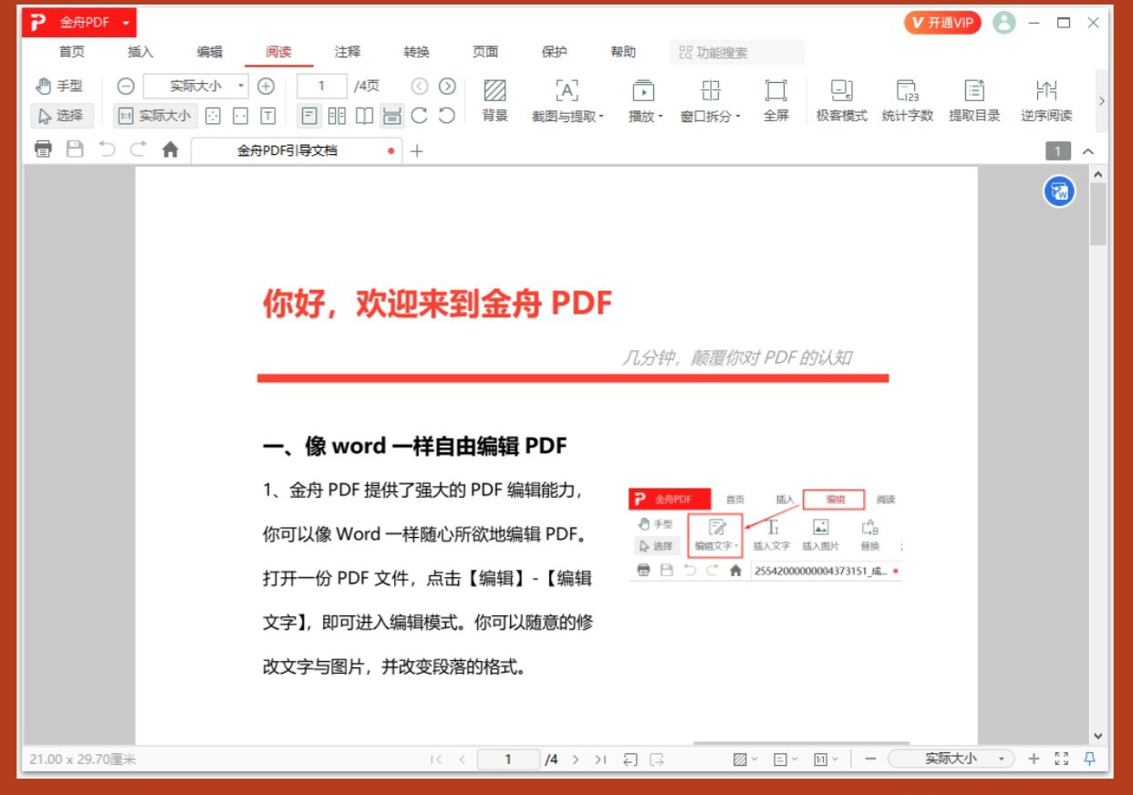Print the document with printer icon

[x=44, y=150]
